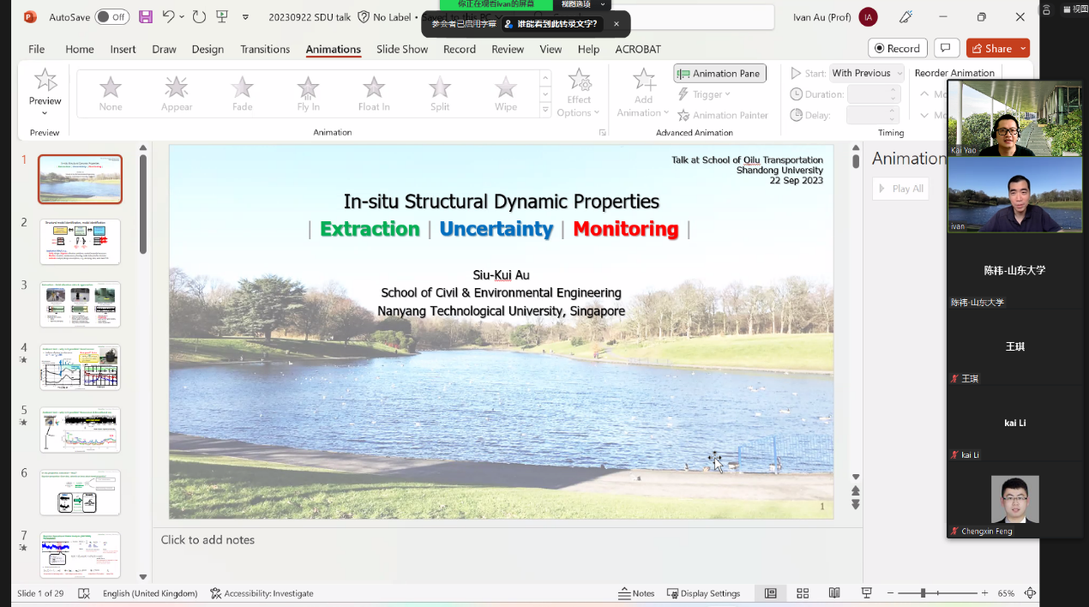
Task: Click the slide panel vertical scrollbar
Action: point(142,204)
